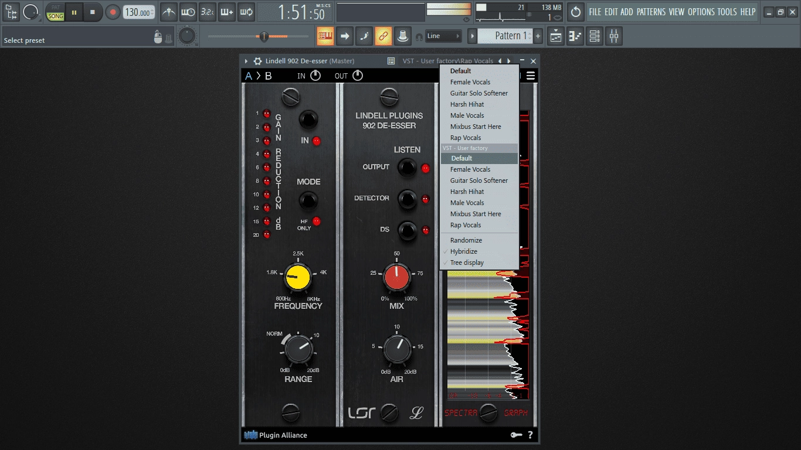801x450 pixels.
Task: Click the metronome icon in top toolbar
Action: click(169, 12)
